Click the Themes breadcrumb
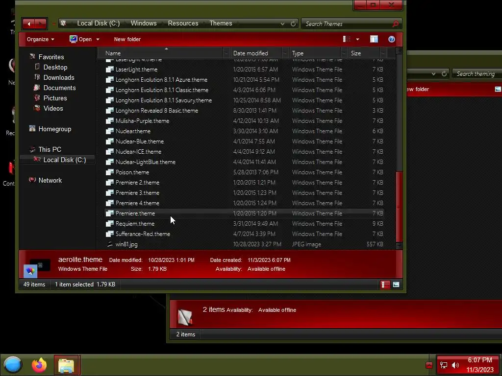Screen dimensions: 502x376 pos(221,23)
